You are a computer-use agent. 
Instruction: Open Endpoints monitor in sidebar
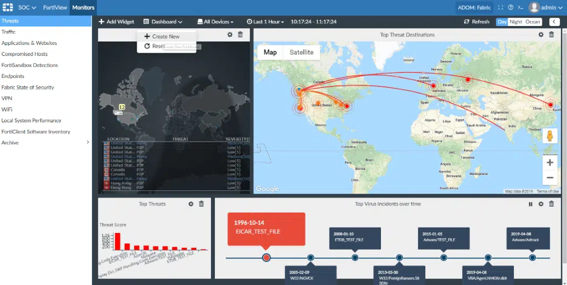pos(46,76)
